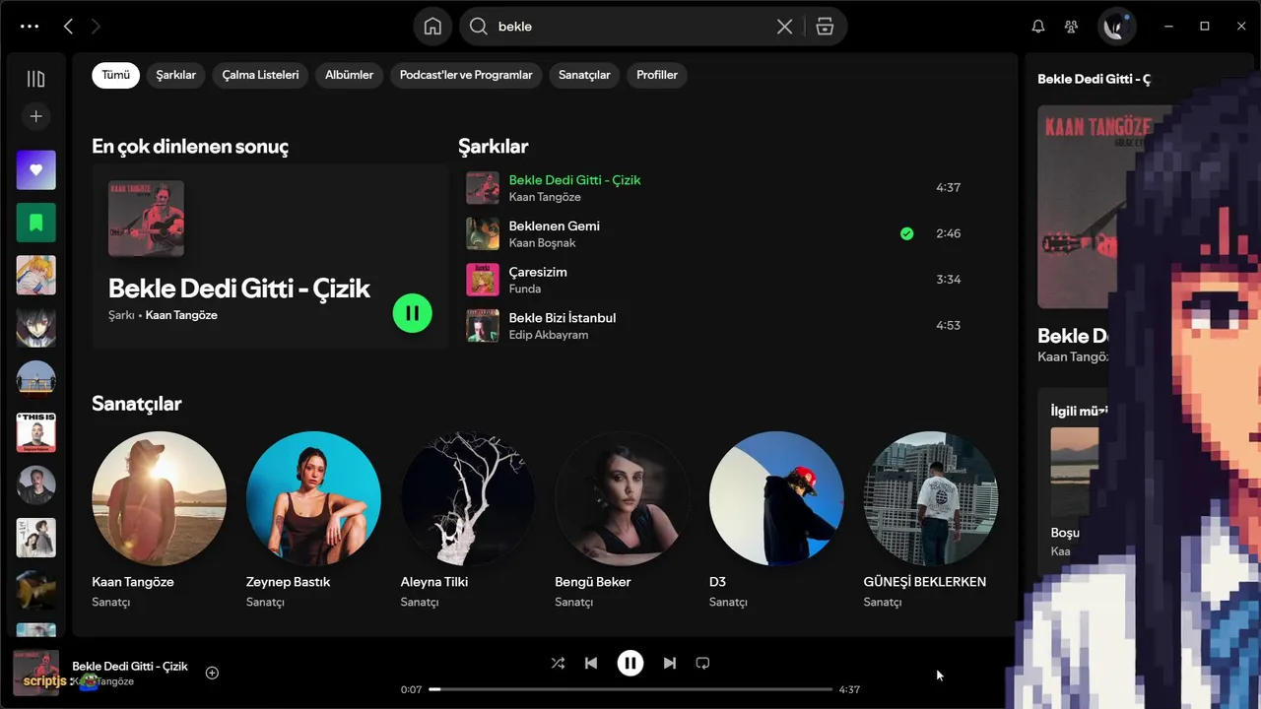Open now playing title in bottom bar

click(x=130, y=667)
